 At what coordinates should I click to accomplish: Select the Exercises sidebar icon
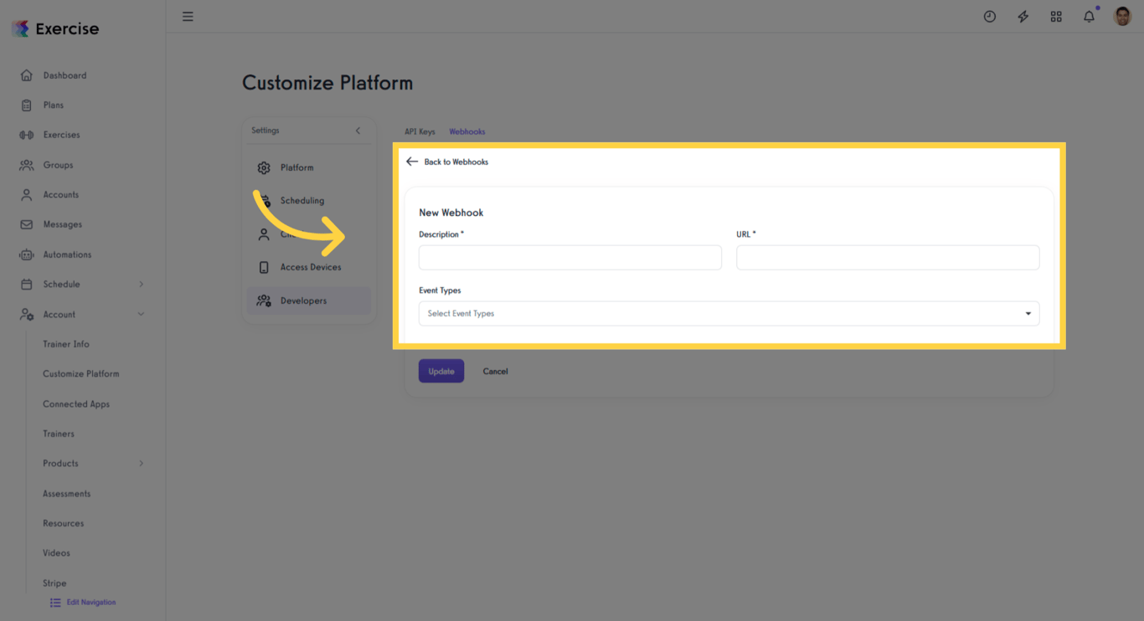click(x=27, y=135)
